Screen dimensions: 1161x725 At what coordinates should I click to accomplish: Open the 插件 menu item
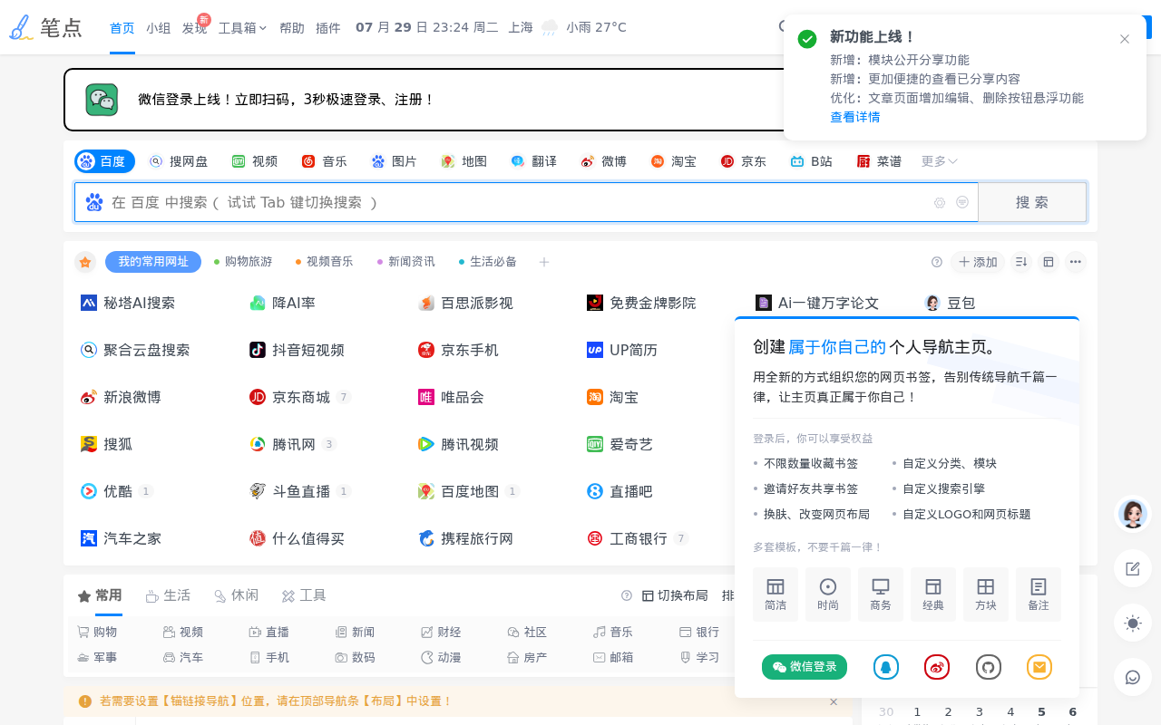click(x=328, y=28)
